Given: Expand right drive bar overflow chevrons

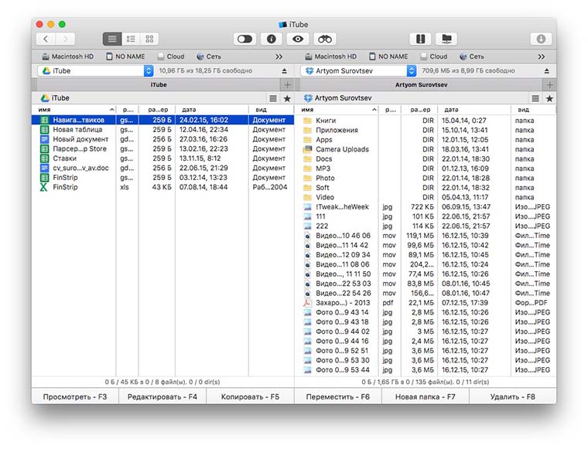Looking at the screenshot, I should point(541,57).
